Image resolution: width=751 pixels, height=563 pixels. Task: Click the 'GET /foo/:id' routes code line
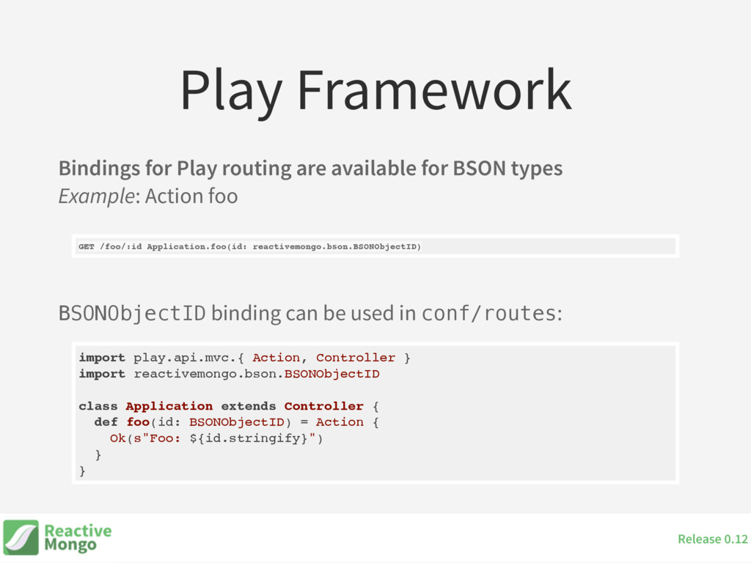point(249,246)
